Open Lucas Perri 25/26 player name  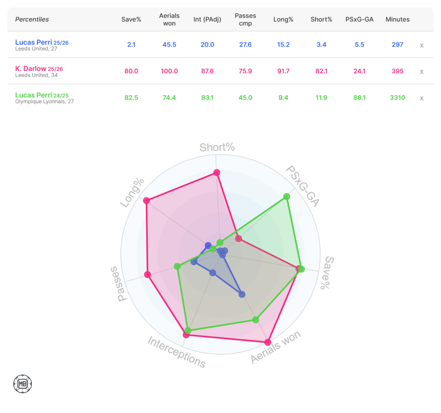(34, 42)
